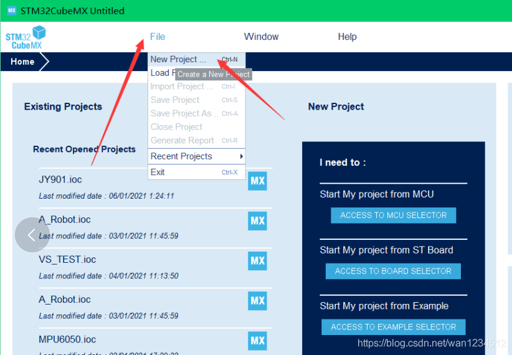This screenshot has height=355, width=512.
Task: Open the JY901.ioc recent project
Action: click(x=60, y=180)
